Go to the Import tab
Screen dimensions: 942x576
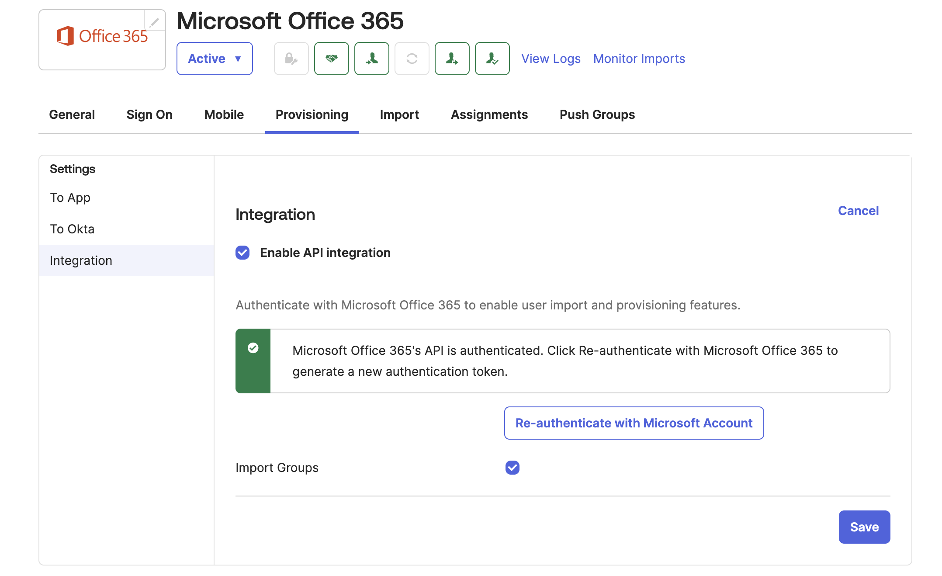(399, 115)
